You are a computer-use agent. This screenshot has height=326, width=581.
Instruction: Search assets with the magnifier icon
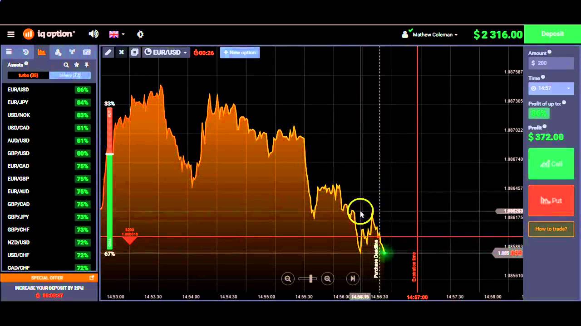click(66, 65)
